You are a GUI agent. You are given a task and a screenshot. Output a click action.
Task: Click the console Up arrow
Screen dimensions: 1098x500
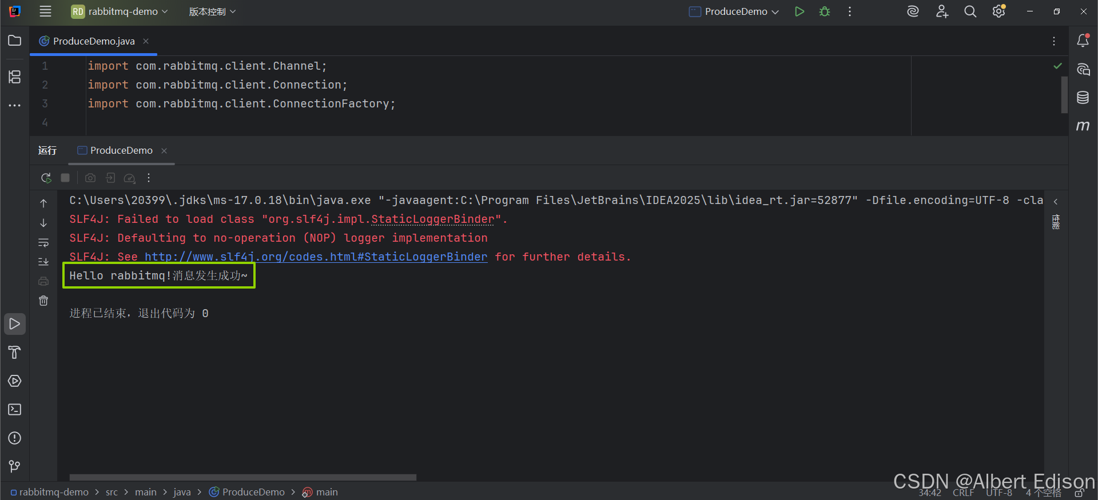tap(43, 203)
